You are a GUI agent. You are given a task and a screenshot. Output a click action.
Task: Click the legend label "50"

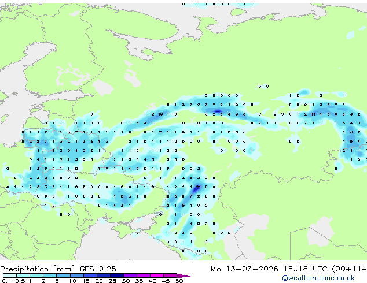pyautogui.click(x=179, y=281)
